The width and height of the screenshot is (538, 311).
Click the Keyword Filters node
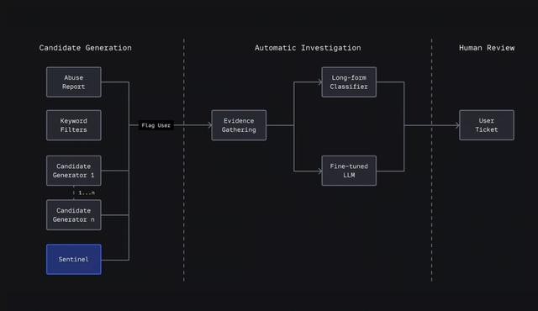74,125
